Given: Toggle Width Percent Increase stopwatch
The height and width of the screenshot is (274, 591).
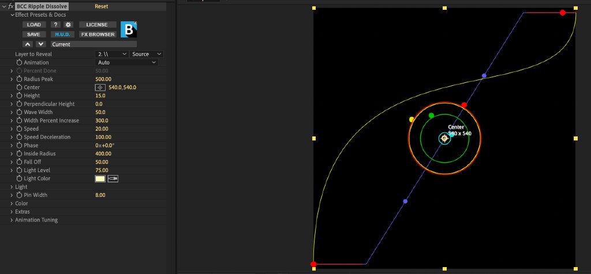Looking at the screenshot, I should (x=19, y=120).
